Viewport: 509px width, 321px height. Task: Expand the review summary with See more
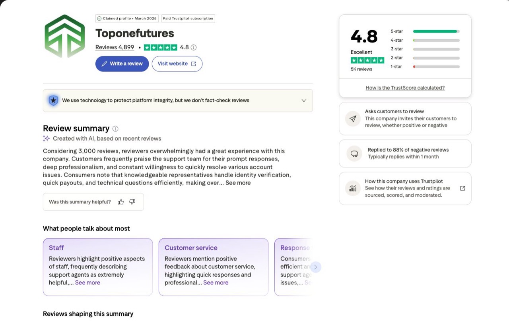pyautogui.click(x=238, y=183)
